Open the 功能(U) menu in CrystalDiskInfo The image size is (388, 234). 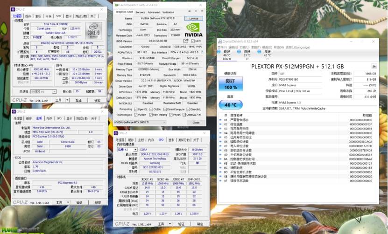pos(244,47)
